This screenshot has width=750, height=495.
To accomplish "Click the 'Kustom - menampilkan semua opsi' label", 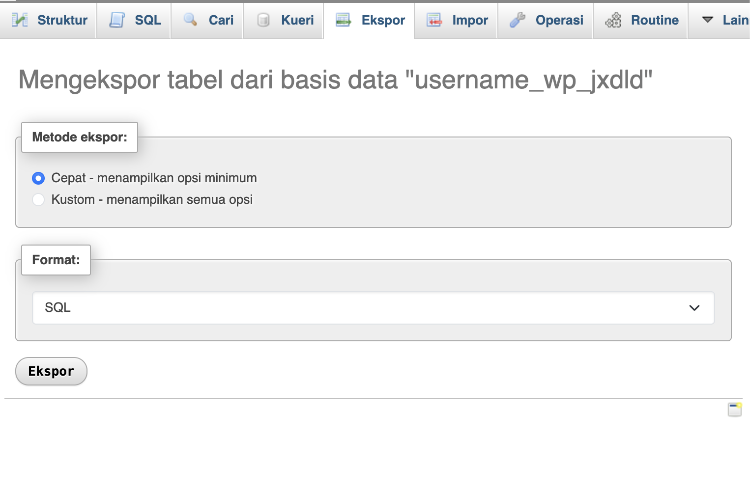I will coord(152,200).
